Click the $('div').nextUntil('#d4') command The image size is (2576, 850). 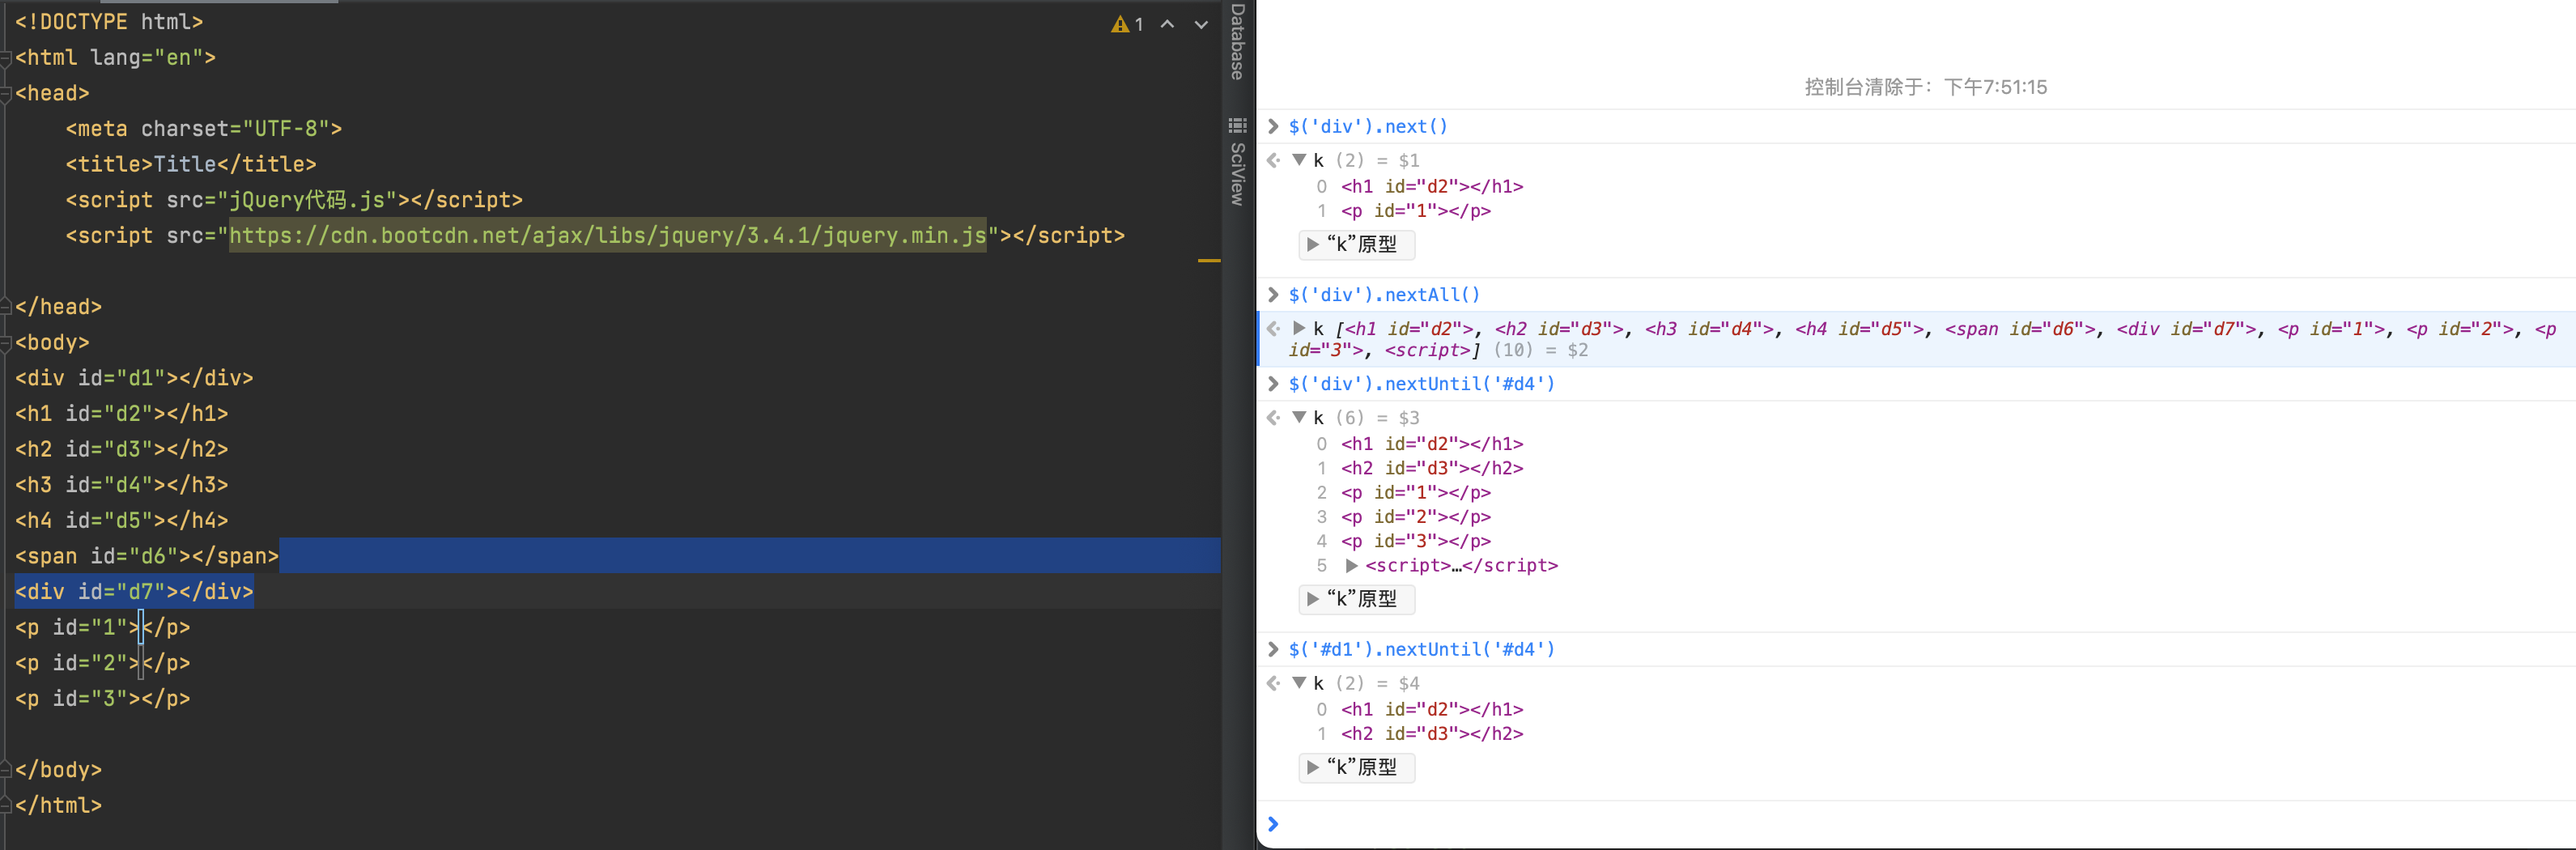point(1421,384)
